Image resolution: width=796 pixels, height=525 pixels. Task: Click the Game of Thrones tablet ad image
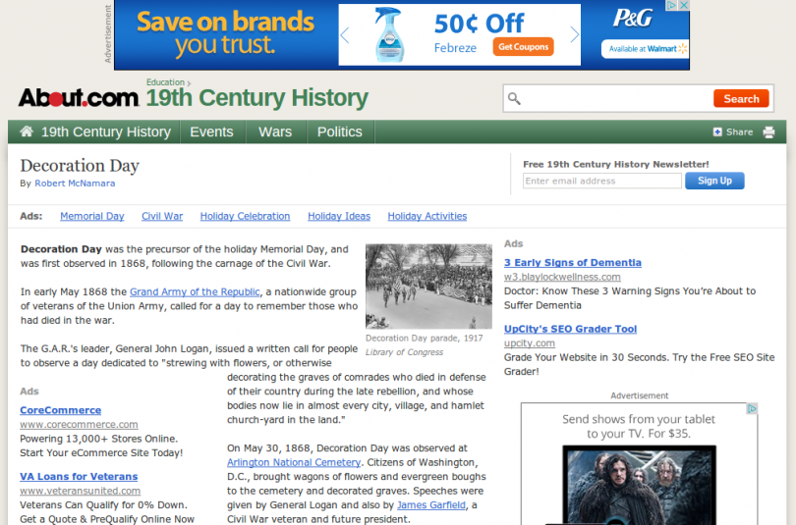[639, 484]
